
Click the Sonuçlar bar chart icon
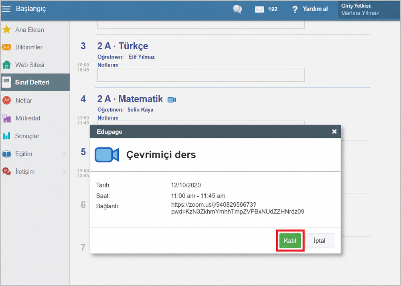click(7, 136)
